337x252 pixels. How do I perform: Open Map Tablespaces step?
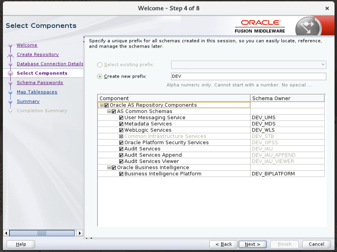[37, 92]
